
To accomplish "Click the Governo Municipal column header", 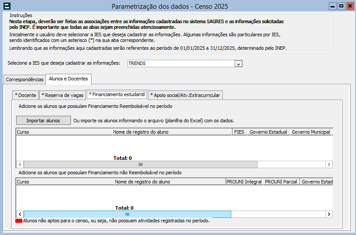I will click(x=311, y=132).
